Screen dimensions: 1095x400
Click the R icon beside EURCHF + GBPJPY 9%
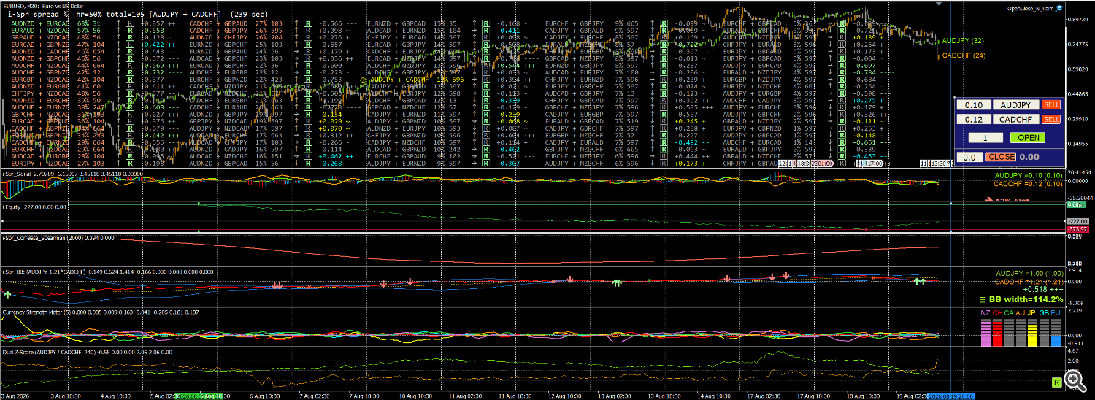[664, 24]
